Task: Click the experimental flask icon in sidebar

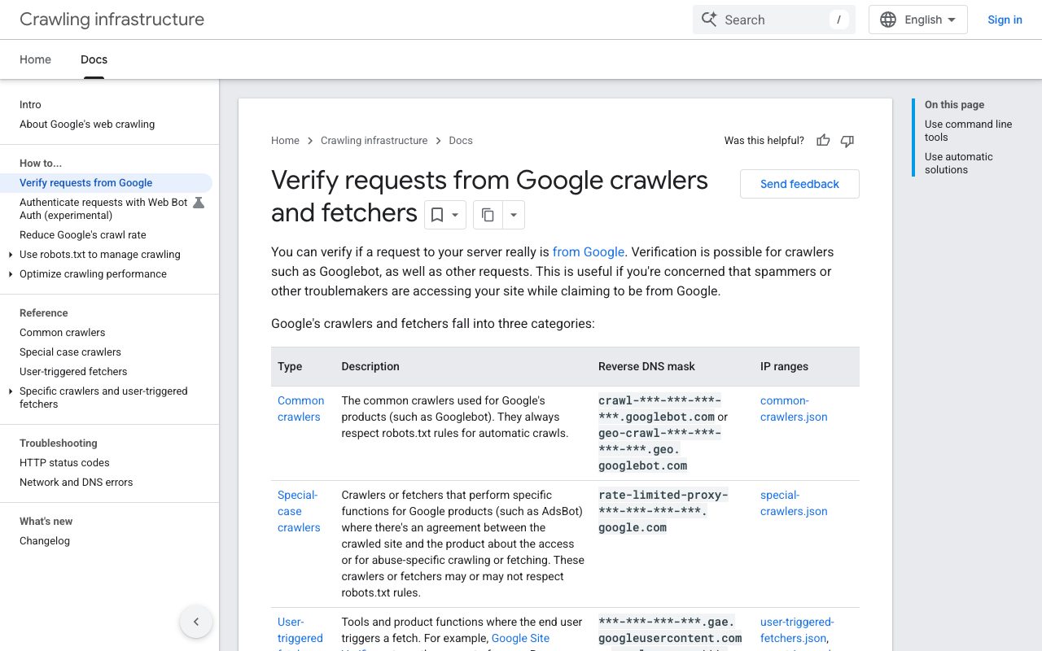Action: 199,203
